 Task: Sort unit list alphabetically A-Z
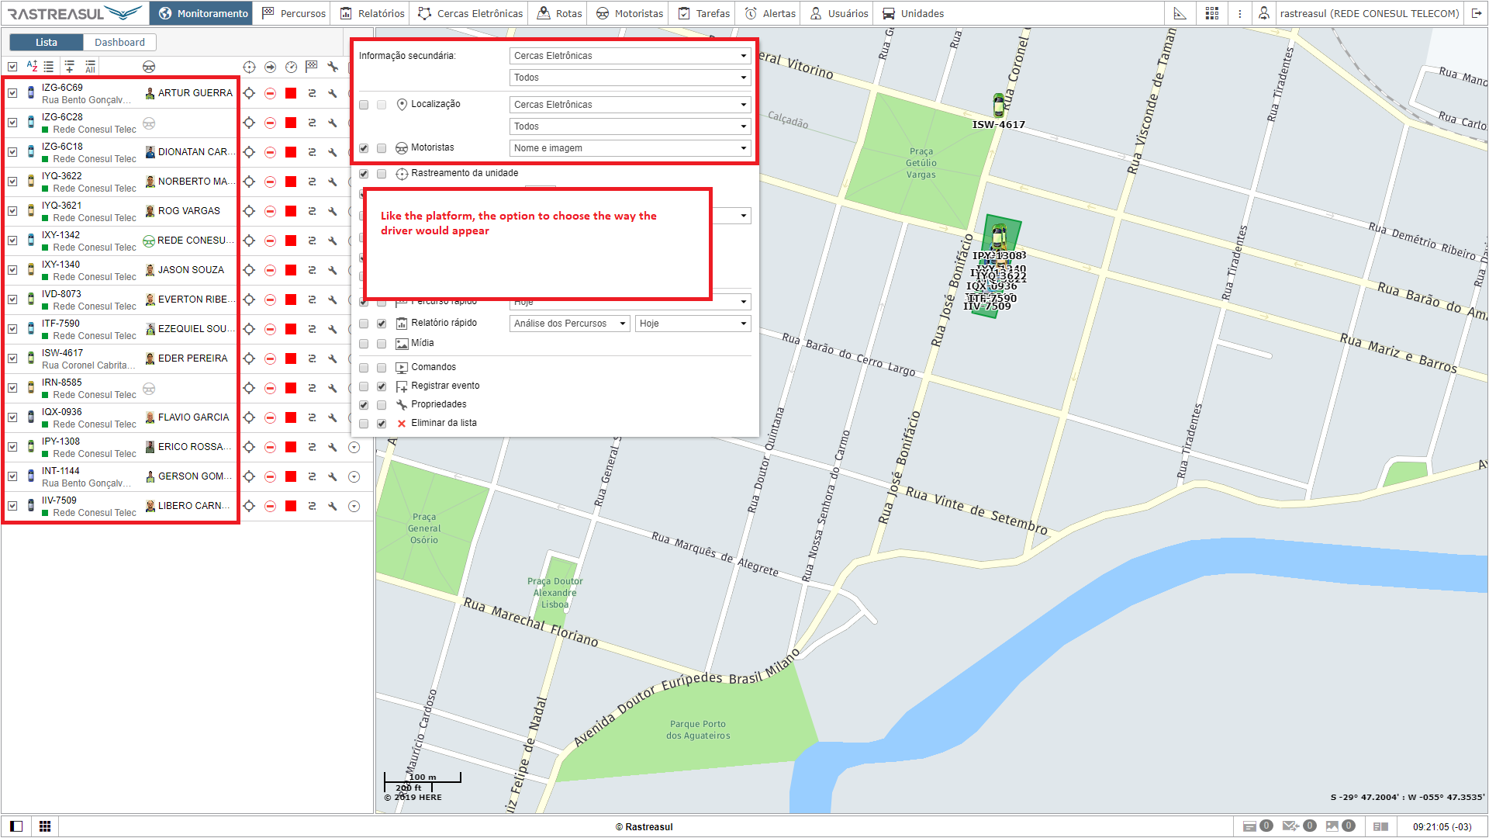click(32, 67)
